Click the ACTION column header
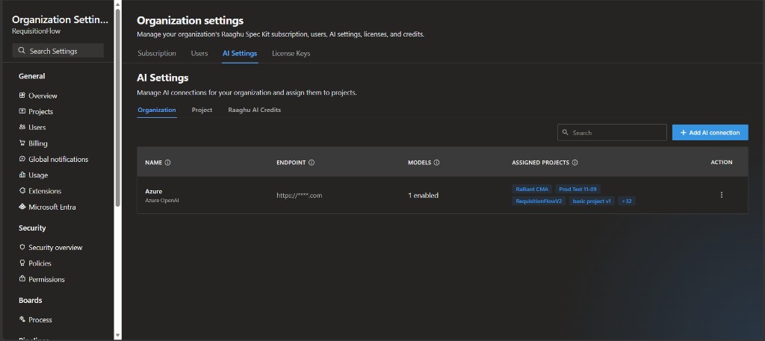 (x=722, y=163)
